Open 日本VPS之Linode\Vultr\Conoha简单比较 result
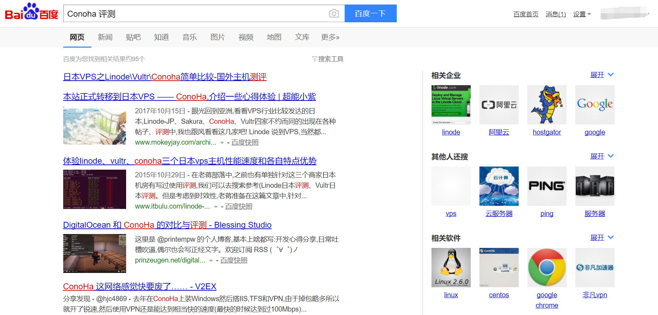The width and height of the screenshot is (658, 315). tap(165, 77)
